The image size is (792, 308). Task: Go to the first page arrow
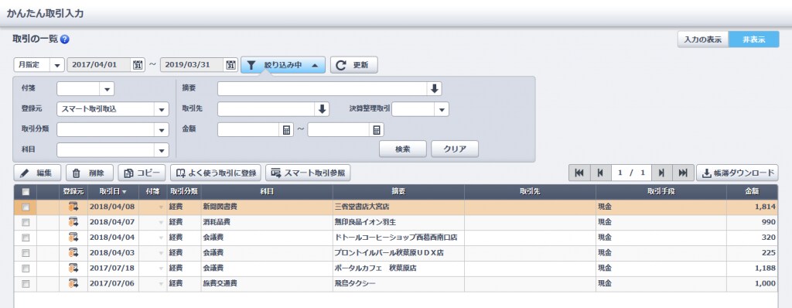pos(579,173)
